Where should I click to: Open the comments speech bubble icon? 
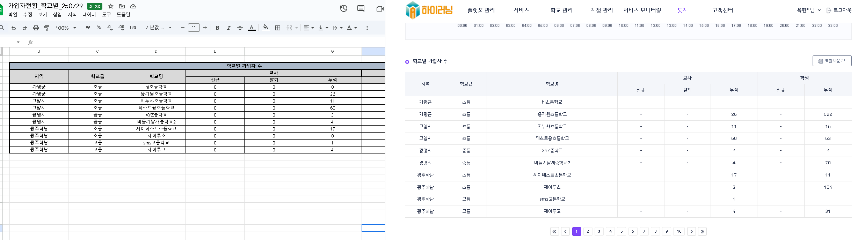[361, 9]
